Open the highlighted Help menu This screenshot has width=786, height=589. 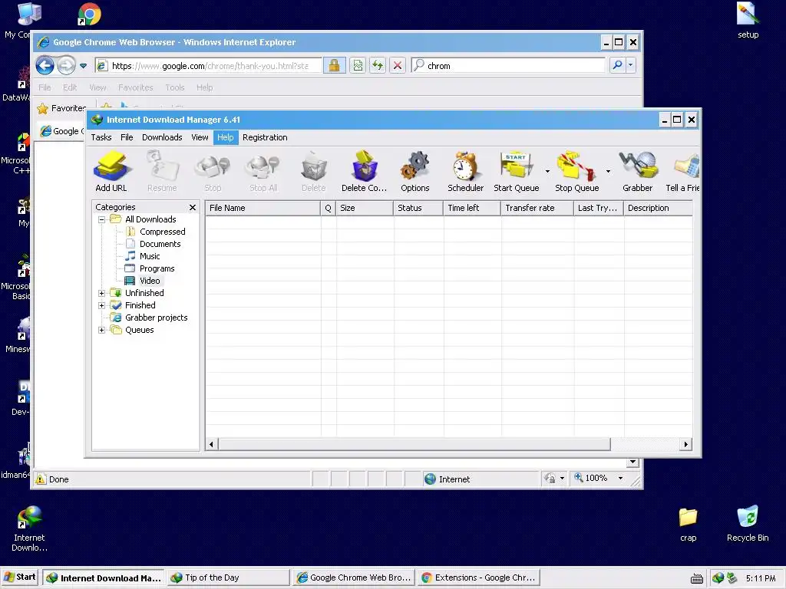coord(226,137)
